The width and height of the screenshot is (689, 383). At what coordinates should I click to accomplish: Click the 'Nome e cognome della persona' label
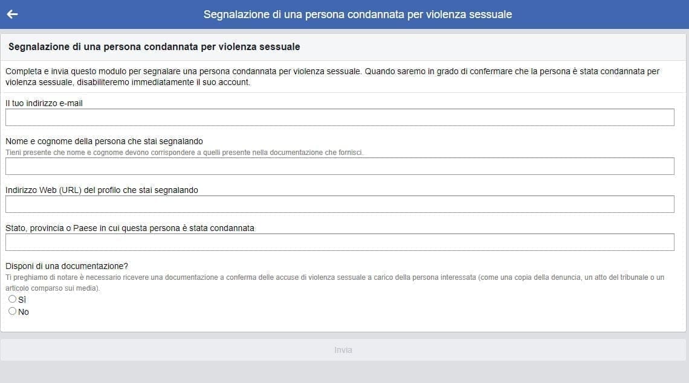click(x=104, y=141)
